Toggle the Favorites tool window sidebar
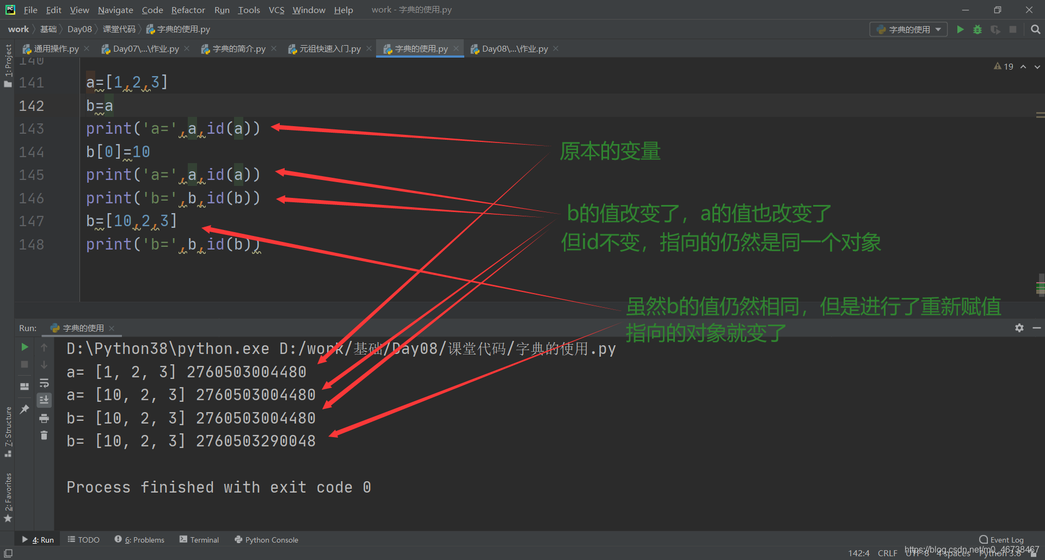The height and width of the screenshot is (560, 1045). (8, 497)
